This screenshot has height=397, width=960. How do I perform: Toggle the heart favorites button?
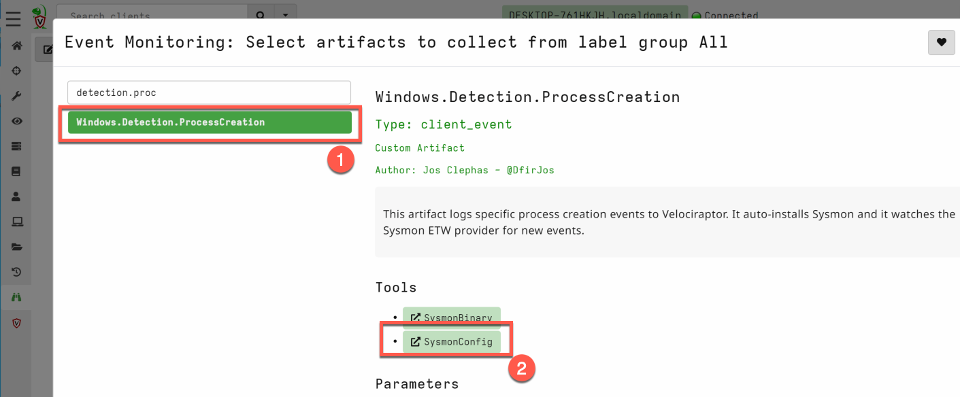coord(941,42)
